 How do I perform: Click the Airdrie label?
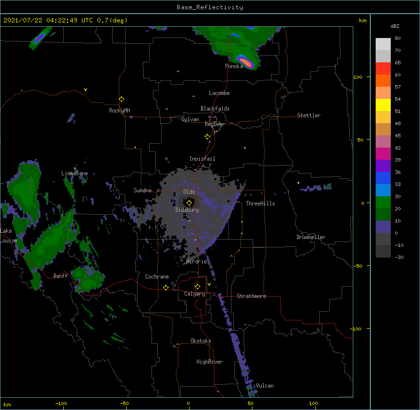pyautogui.click(x=197, y=261)
